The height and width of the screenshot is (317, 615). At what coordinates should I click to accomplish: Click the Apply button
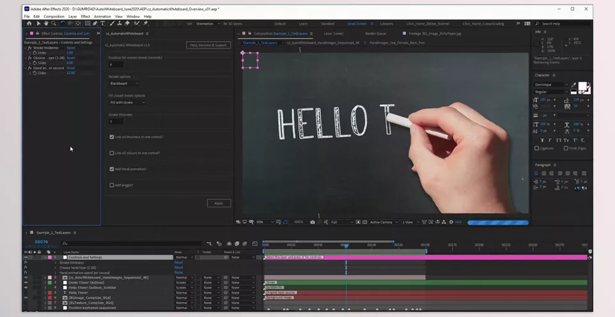click(219, 203)
